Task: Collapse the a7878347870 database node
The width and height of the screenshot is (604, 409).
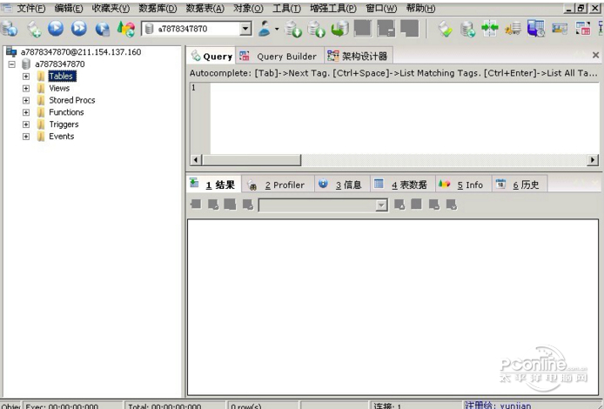Action: point(12,64)
